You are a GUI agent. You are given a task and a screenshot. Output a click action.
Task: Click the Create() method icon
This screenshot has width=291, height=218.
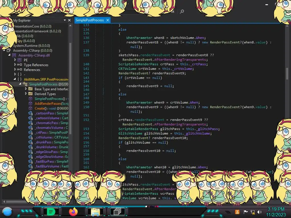[x=30, y=108]
